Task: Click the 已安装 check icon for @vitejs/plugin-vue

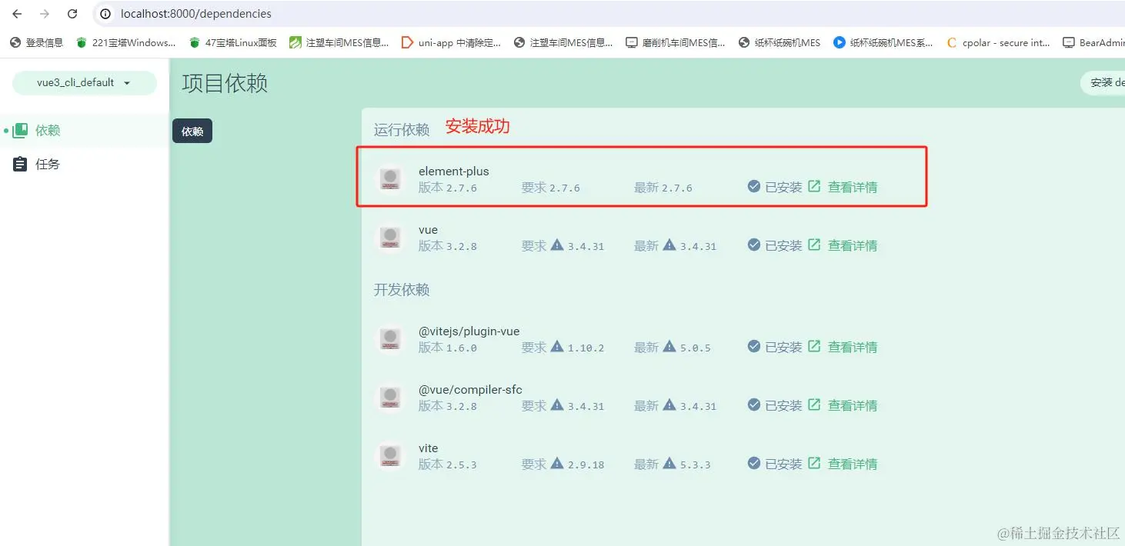Action: (x=754, y=346)
